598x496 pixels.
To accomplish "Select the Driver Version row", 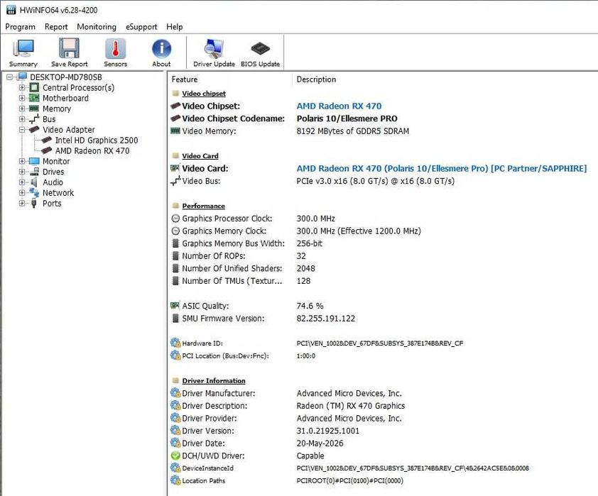I will [382, 431].
